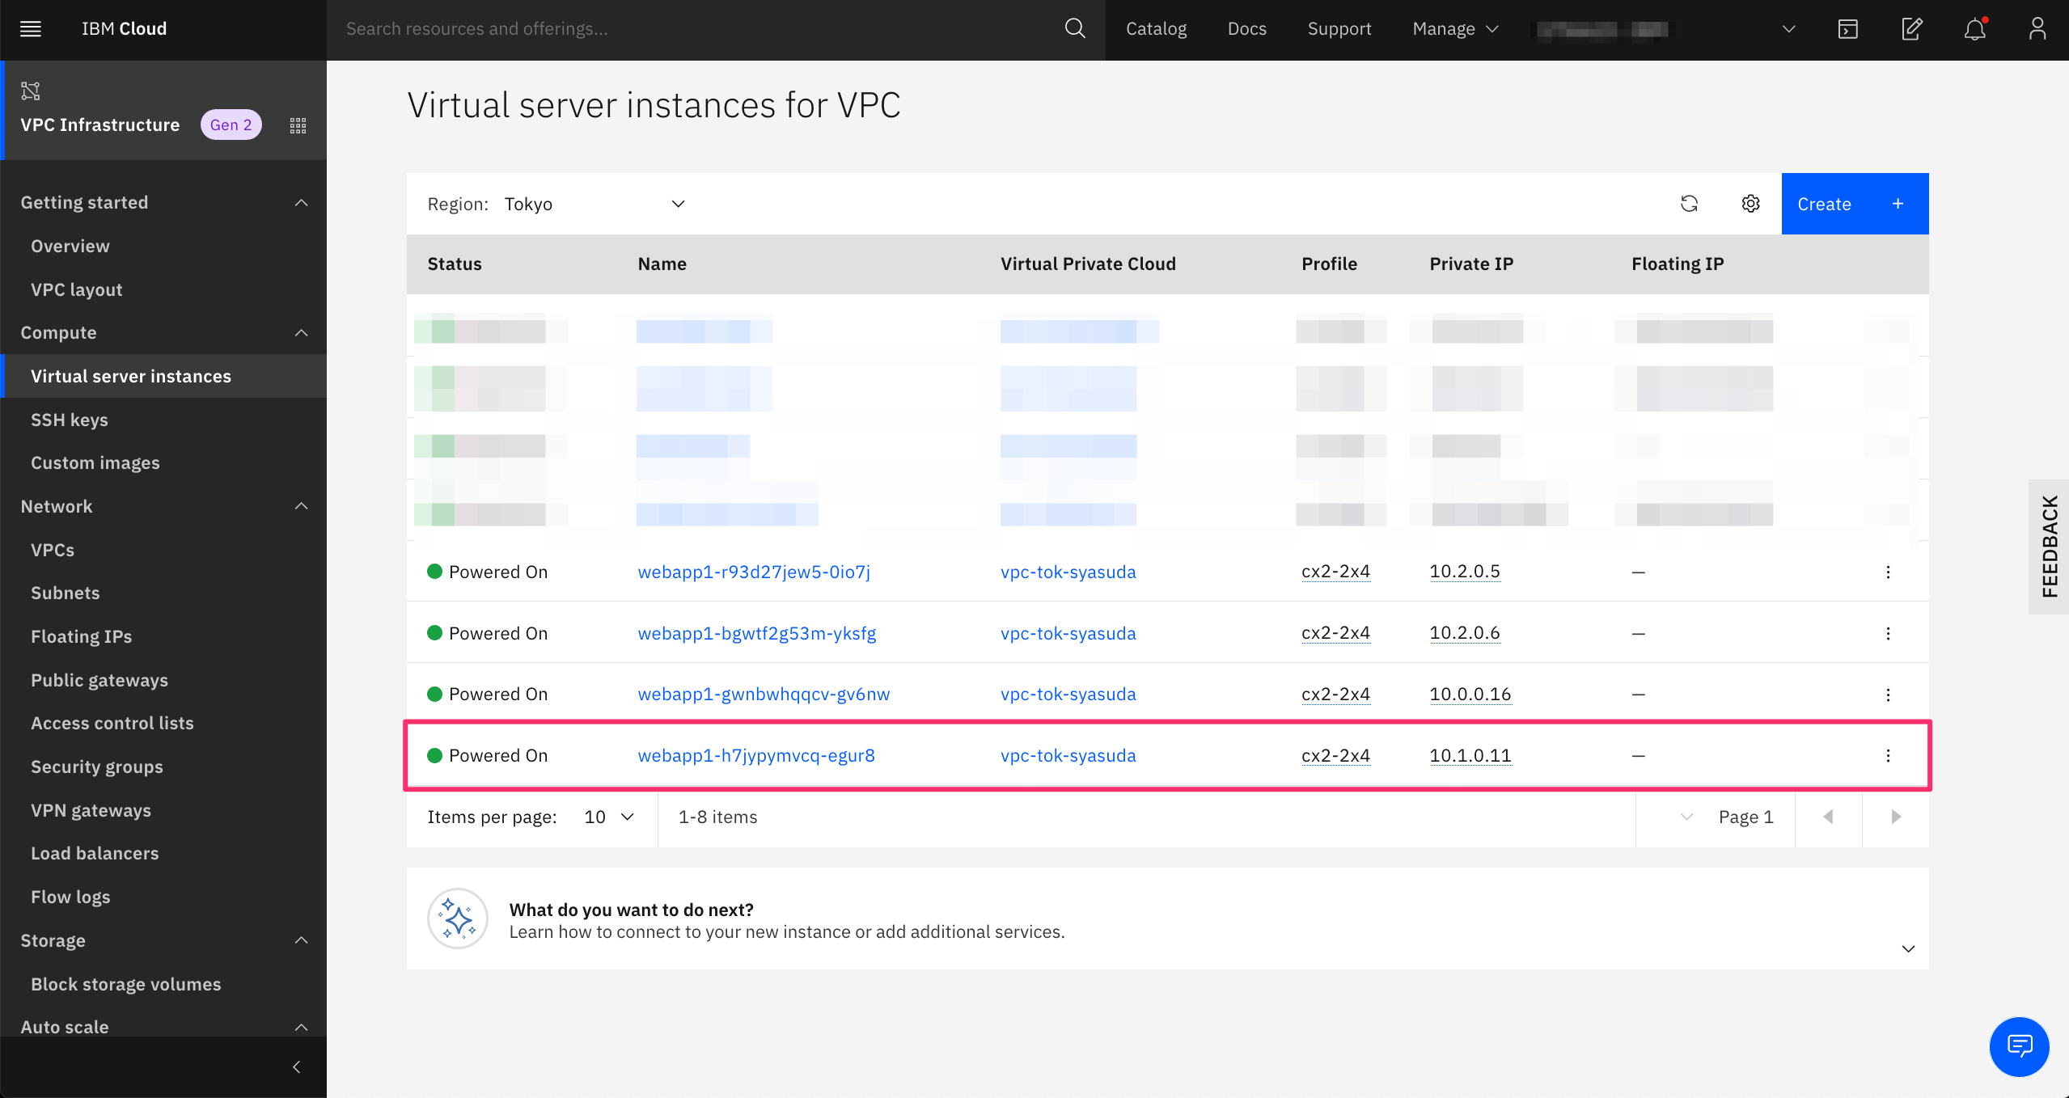2069x1098 pixels.
Task: Open Security groups in sidebar
Action: coord(96,766)
